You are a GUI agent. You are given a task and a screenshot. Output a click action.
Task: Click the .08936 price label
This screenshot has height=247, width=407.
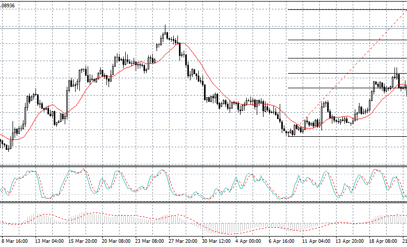(8, 5)
